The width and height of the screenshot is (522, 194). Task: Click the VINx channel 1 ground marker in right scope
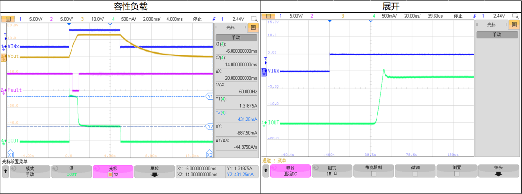point(264,71)
